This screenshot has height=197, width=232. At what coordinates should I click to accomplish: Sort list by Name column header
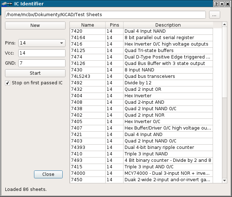pos(87,25)
